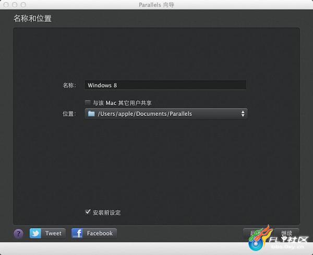313x255 pixels.
Task: Uncheck the 安装前设定 checkbox
Action: coord(88,212)
